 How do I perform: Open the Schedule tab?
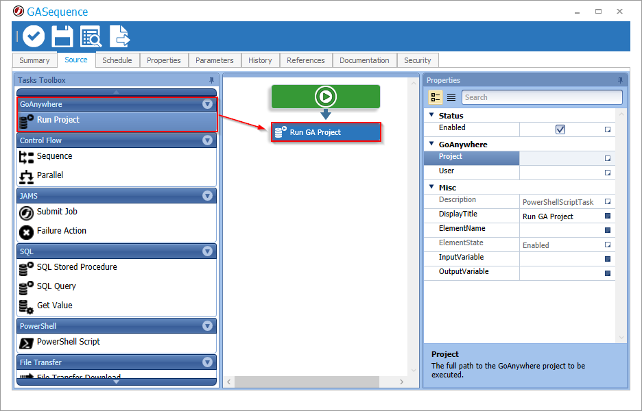click(x=117, y=60)
